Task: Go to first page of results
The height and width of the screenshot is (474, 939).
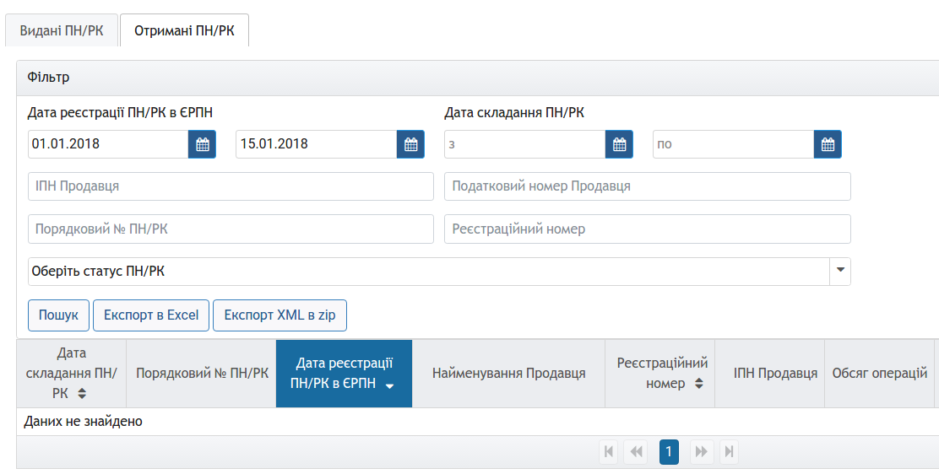Action: click(608, 452)
